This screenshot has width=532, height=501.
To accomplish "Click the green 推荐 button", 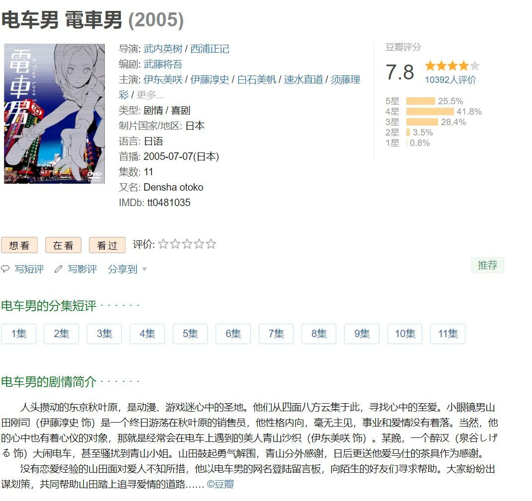I will (x=488, y=265).
